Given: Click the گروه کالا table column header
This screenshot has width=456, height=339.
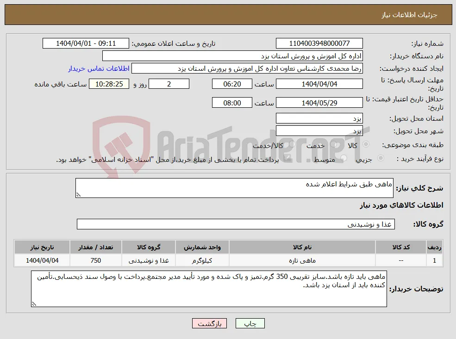Looking at the screenshot, I should click(x=149, y=247).
